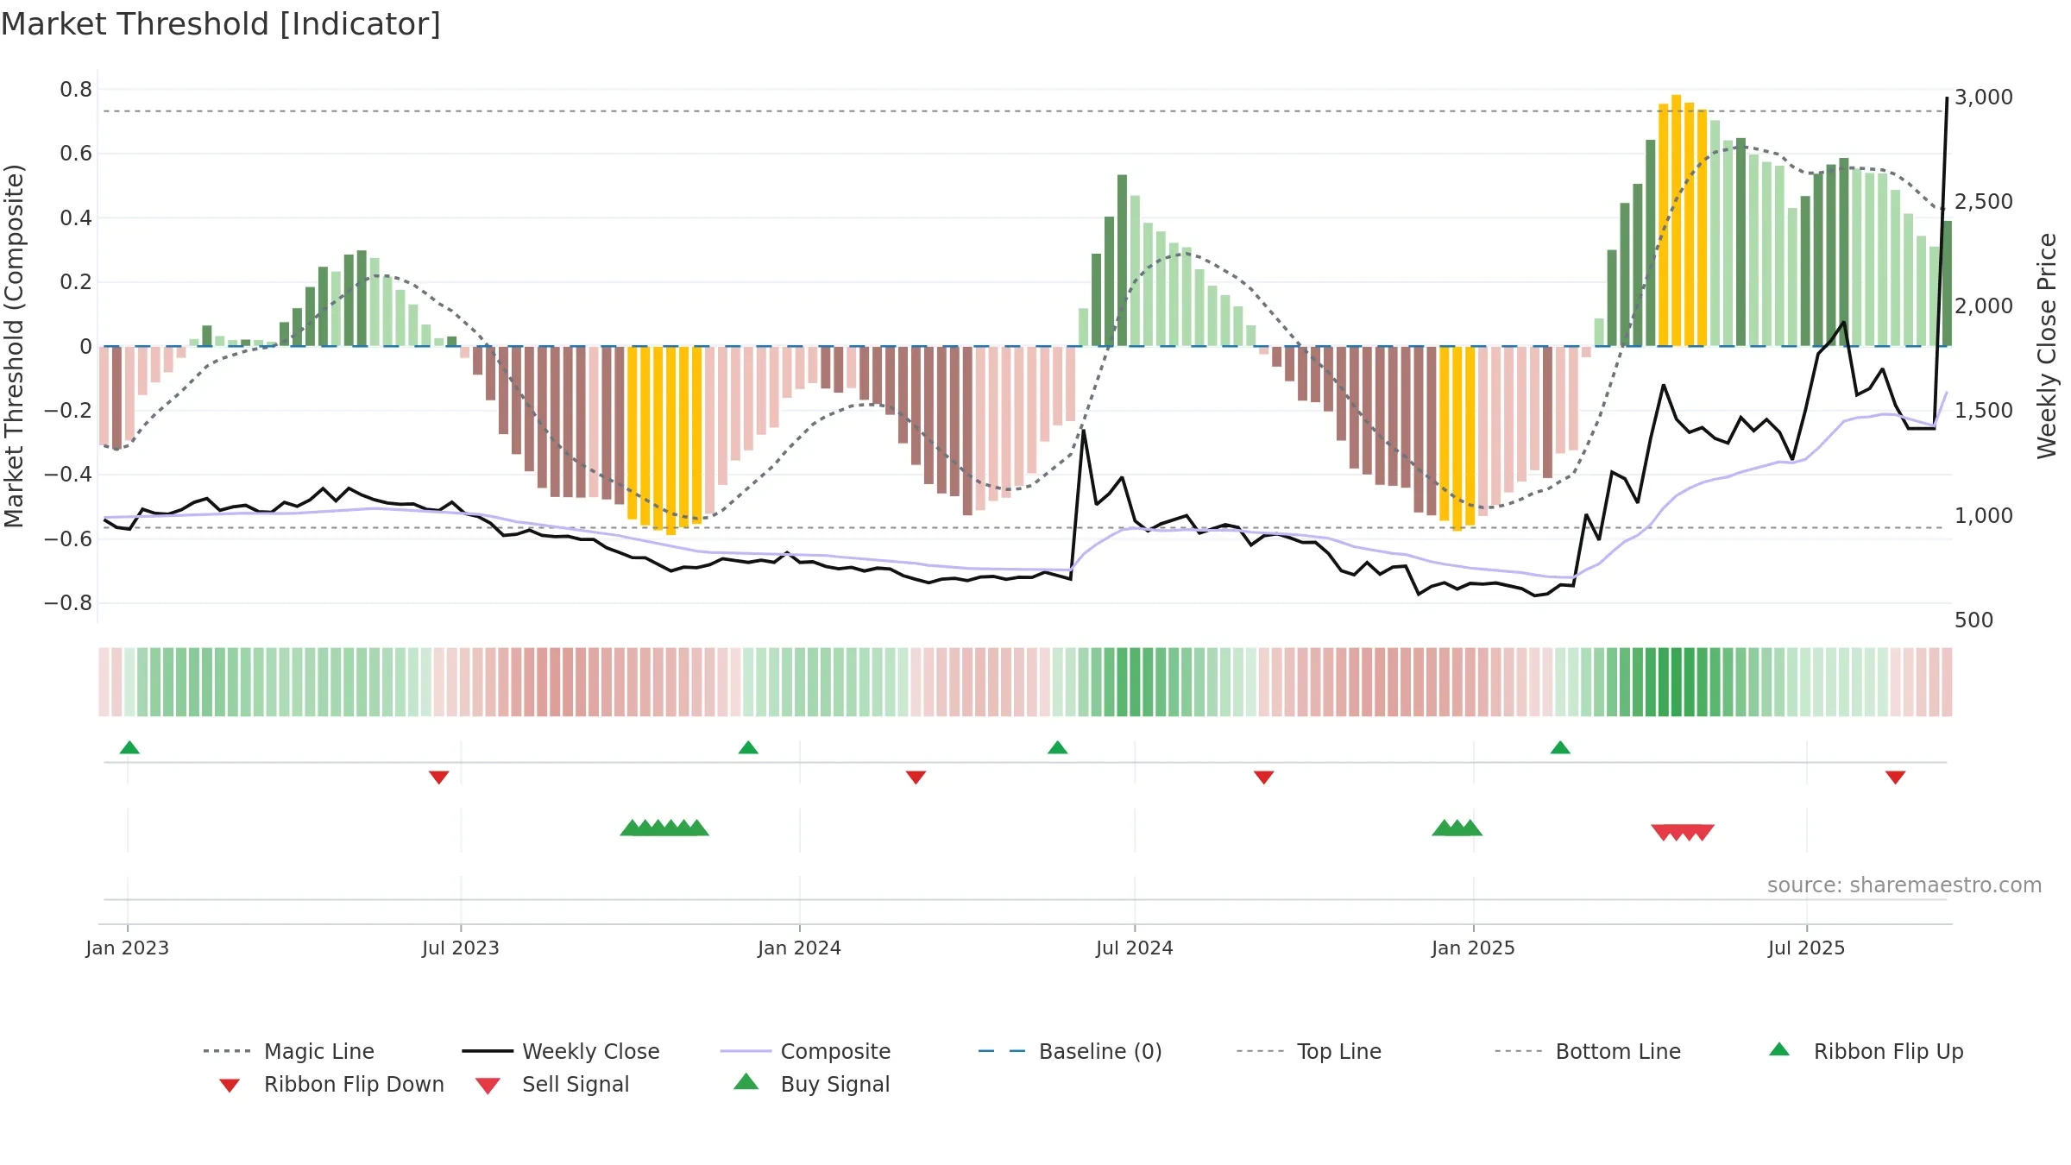This screenshot has height=1165, width=2071.
Task: Click the ribbon flip down marker after Jul 2024
Action: point(1263,778)
